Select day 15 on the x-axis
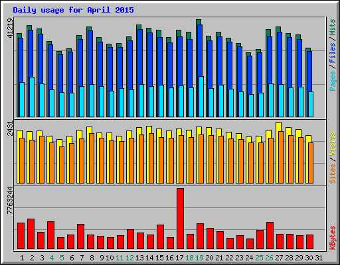Image resolution: width=340 pixels, height=265 pixels. [159, 258]
